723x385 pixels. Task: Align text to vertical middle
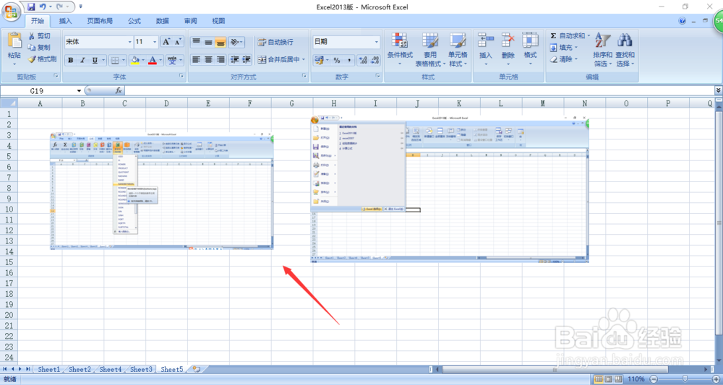click(x=208, y=42)
